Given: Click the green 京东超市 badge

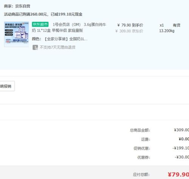Looking at the screenshot, I should coord(40,24).
